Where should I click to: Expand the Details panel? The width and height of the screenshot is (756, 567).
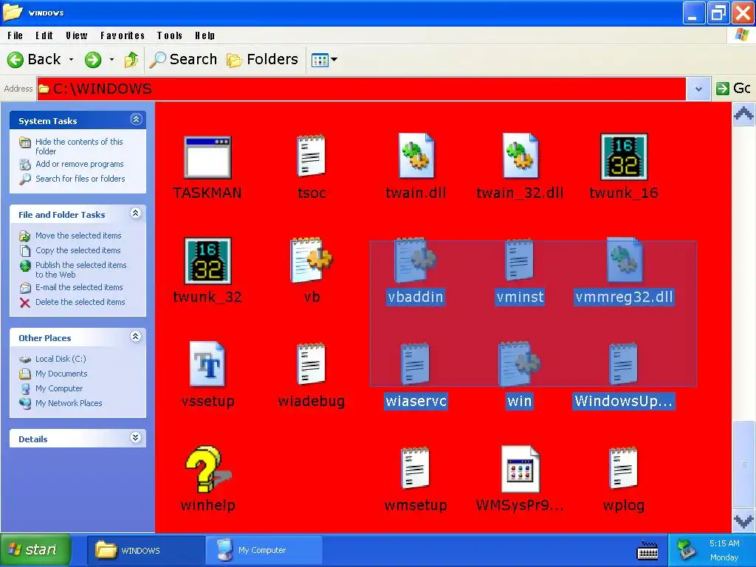point(136,437)
